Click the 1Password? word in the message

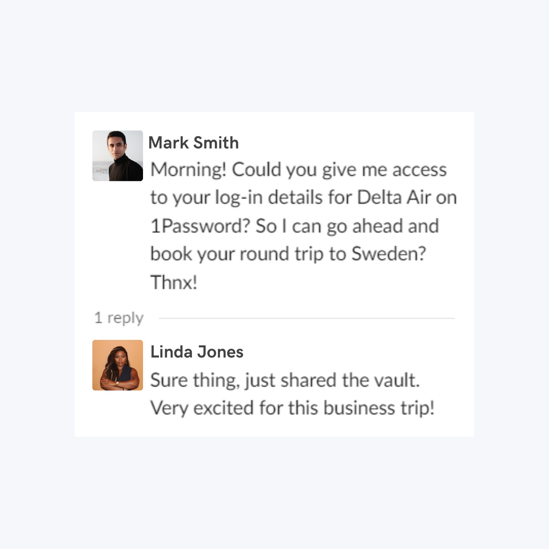point(200,226)
